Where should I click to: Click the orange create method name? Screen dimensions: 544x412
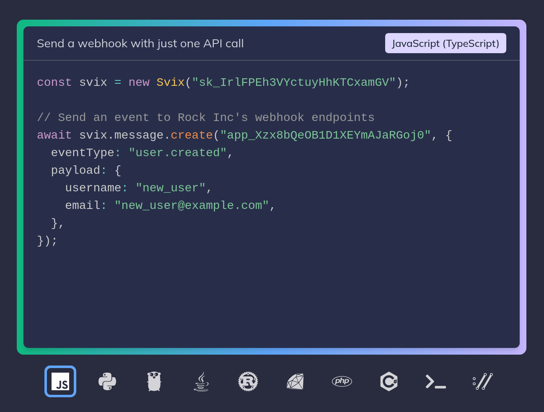192,135
